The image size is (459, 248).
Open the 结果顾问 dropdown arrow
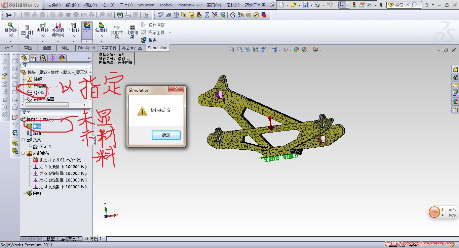click(x=101, y=42)
